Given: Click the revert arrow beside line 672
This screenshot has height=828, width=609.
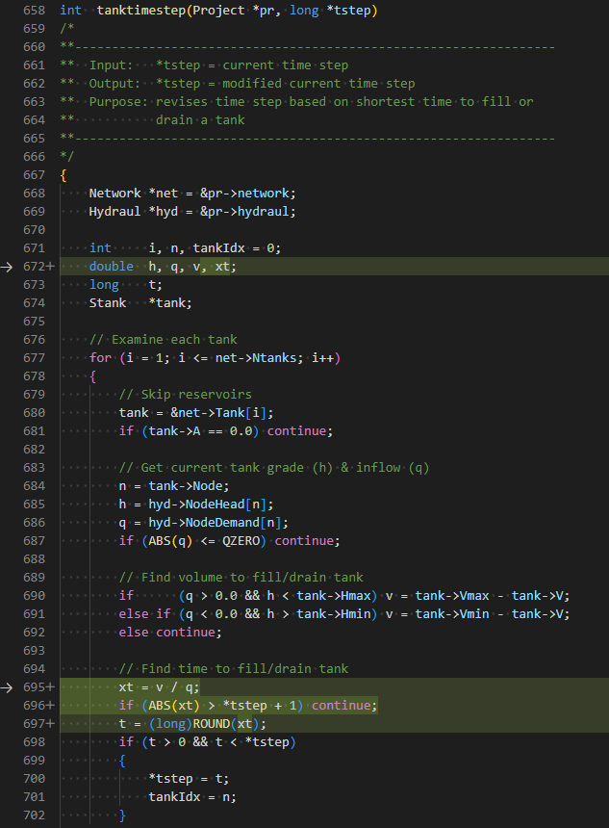Looking at the screenshot, I should click(7, 267).
